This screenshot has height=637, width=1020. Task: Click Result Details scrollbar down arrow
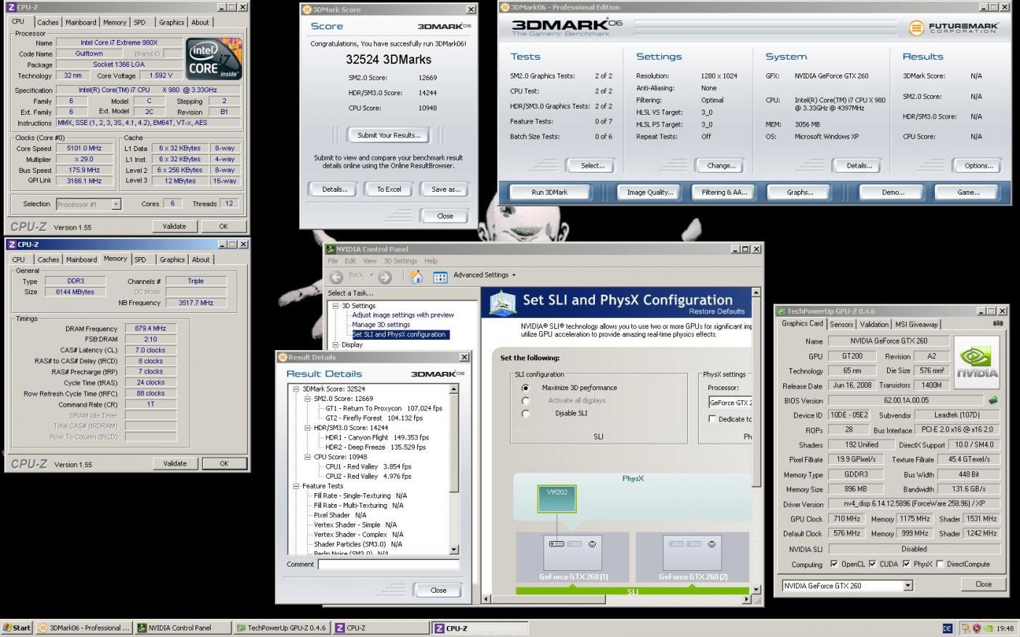click(x=454, y=550)
